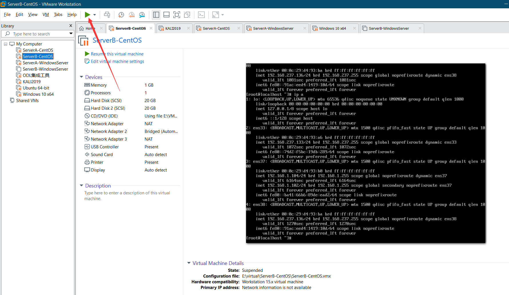The image size is (509, 295).
Task: Open the View menu
Action: pos(33,15)
